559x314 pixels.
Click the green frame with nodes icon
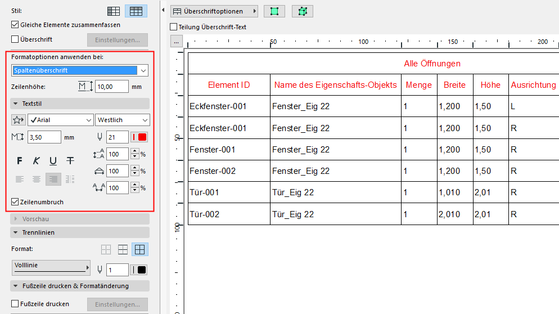(303, 11)
